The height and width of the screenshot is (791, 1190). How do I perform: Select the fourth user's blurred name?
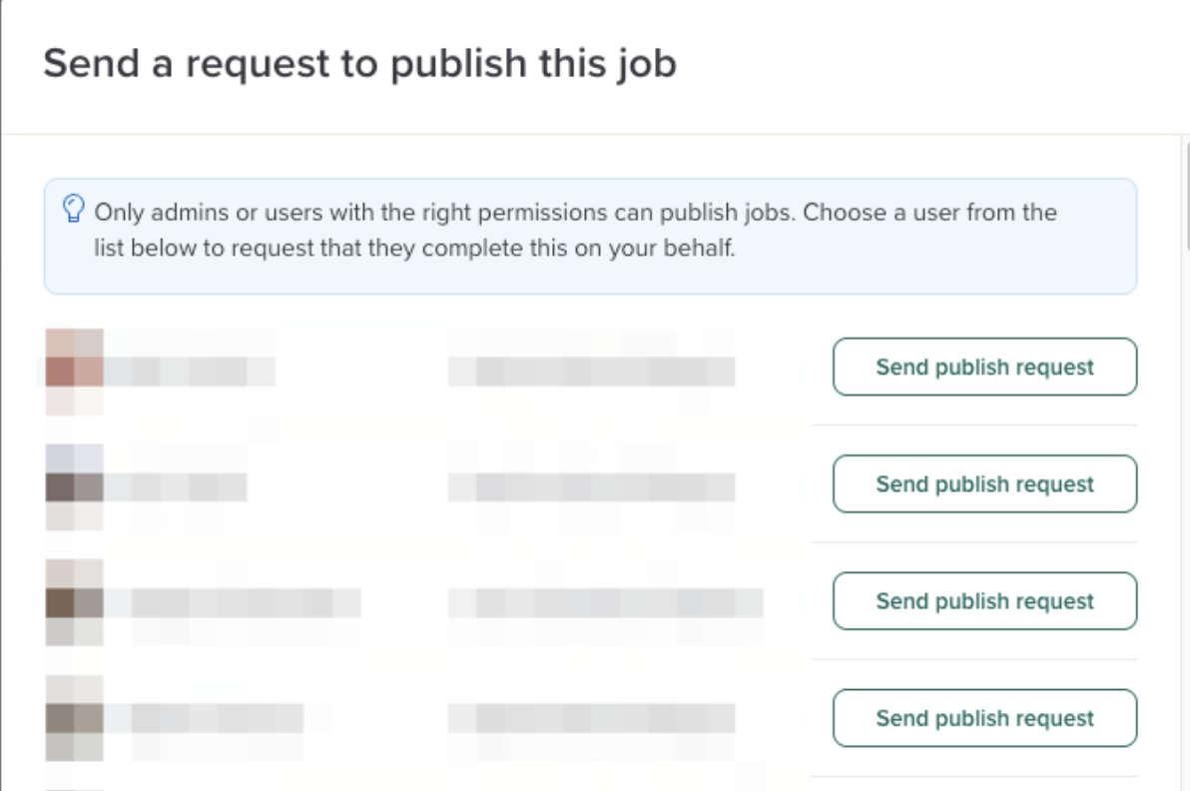[x=205, y=719]
